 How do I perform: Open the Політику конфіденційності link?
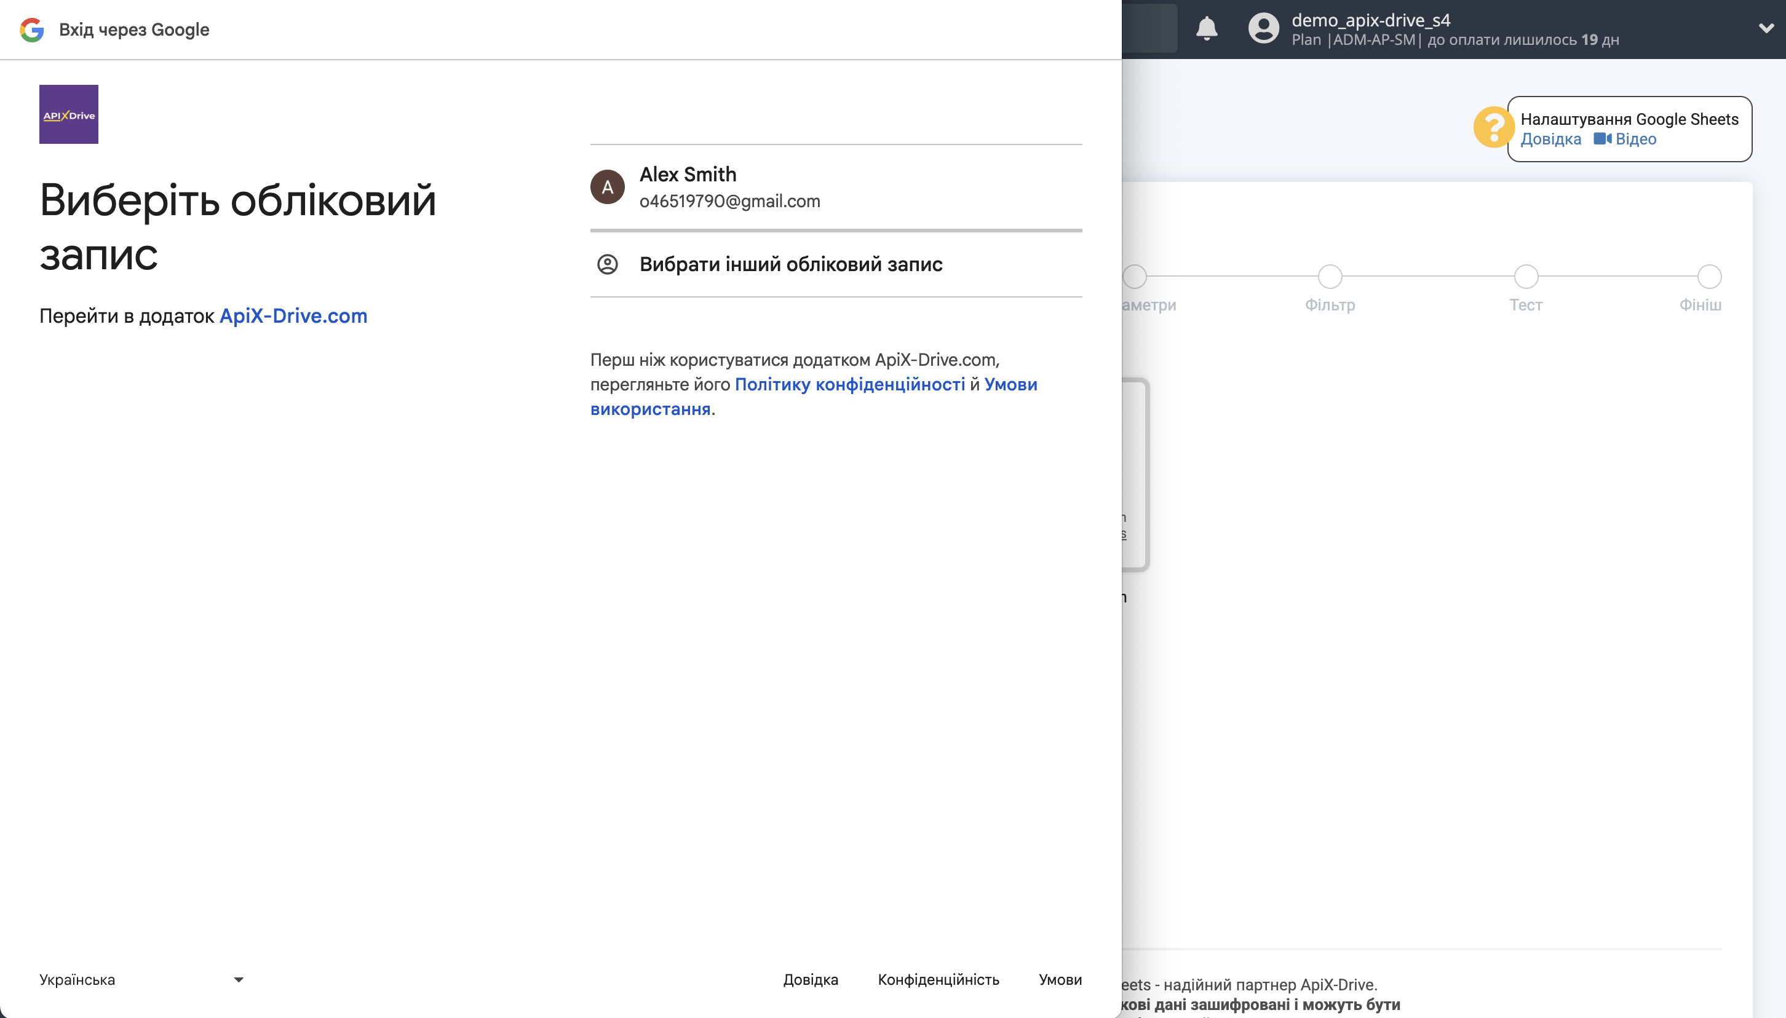tap(851, 385)
